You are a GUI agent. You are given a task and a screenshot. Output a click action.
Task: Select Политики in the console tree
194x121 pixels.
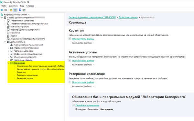(15, 33)
